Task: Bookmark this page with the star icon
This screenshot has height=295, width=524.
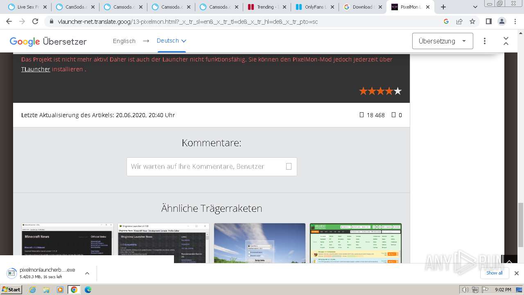Action: 472,22
